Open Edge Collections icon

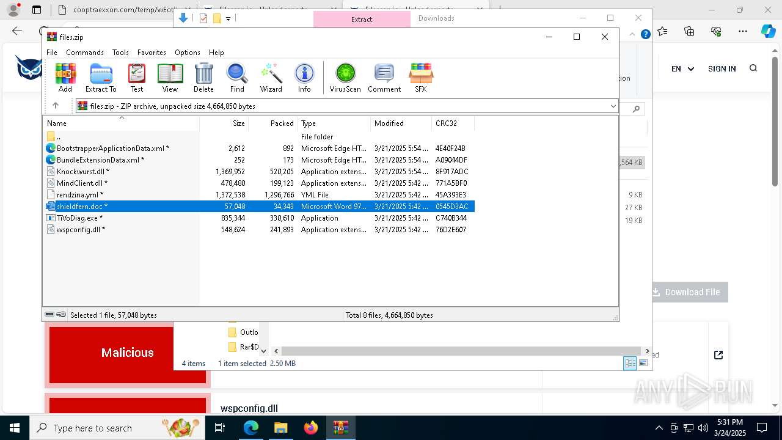[689, 31]
